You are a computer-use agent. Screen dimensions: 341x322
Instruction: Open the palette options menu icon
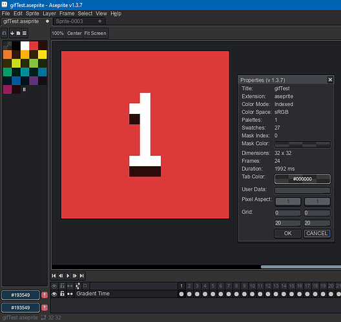point(25,33)
